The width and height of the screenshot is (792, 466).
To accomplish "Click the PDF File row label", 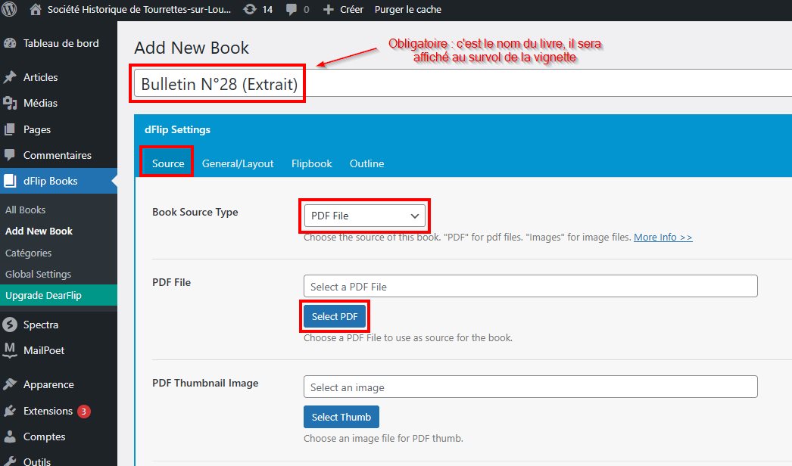I will [171, 282].
